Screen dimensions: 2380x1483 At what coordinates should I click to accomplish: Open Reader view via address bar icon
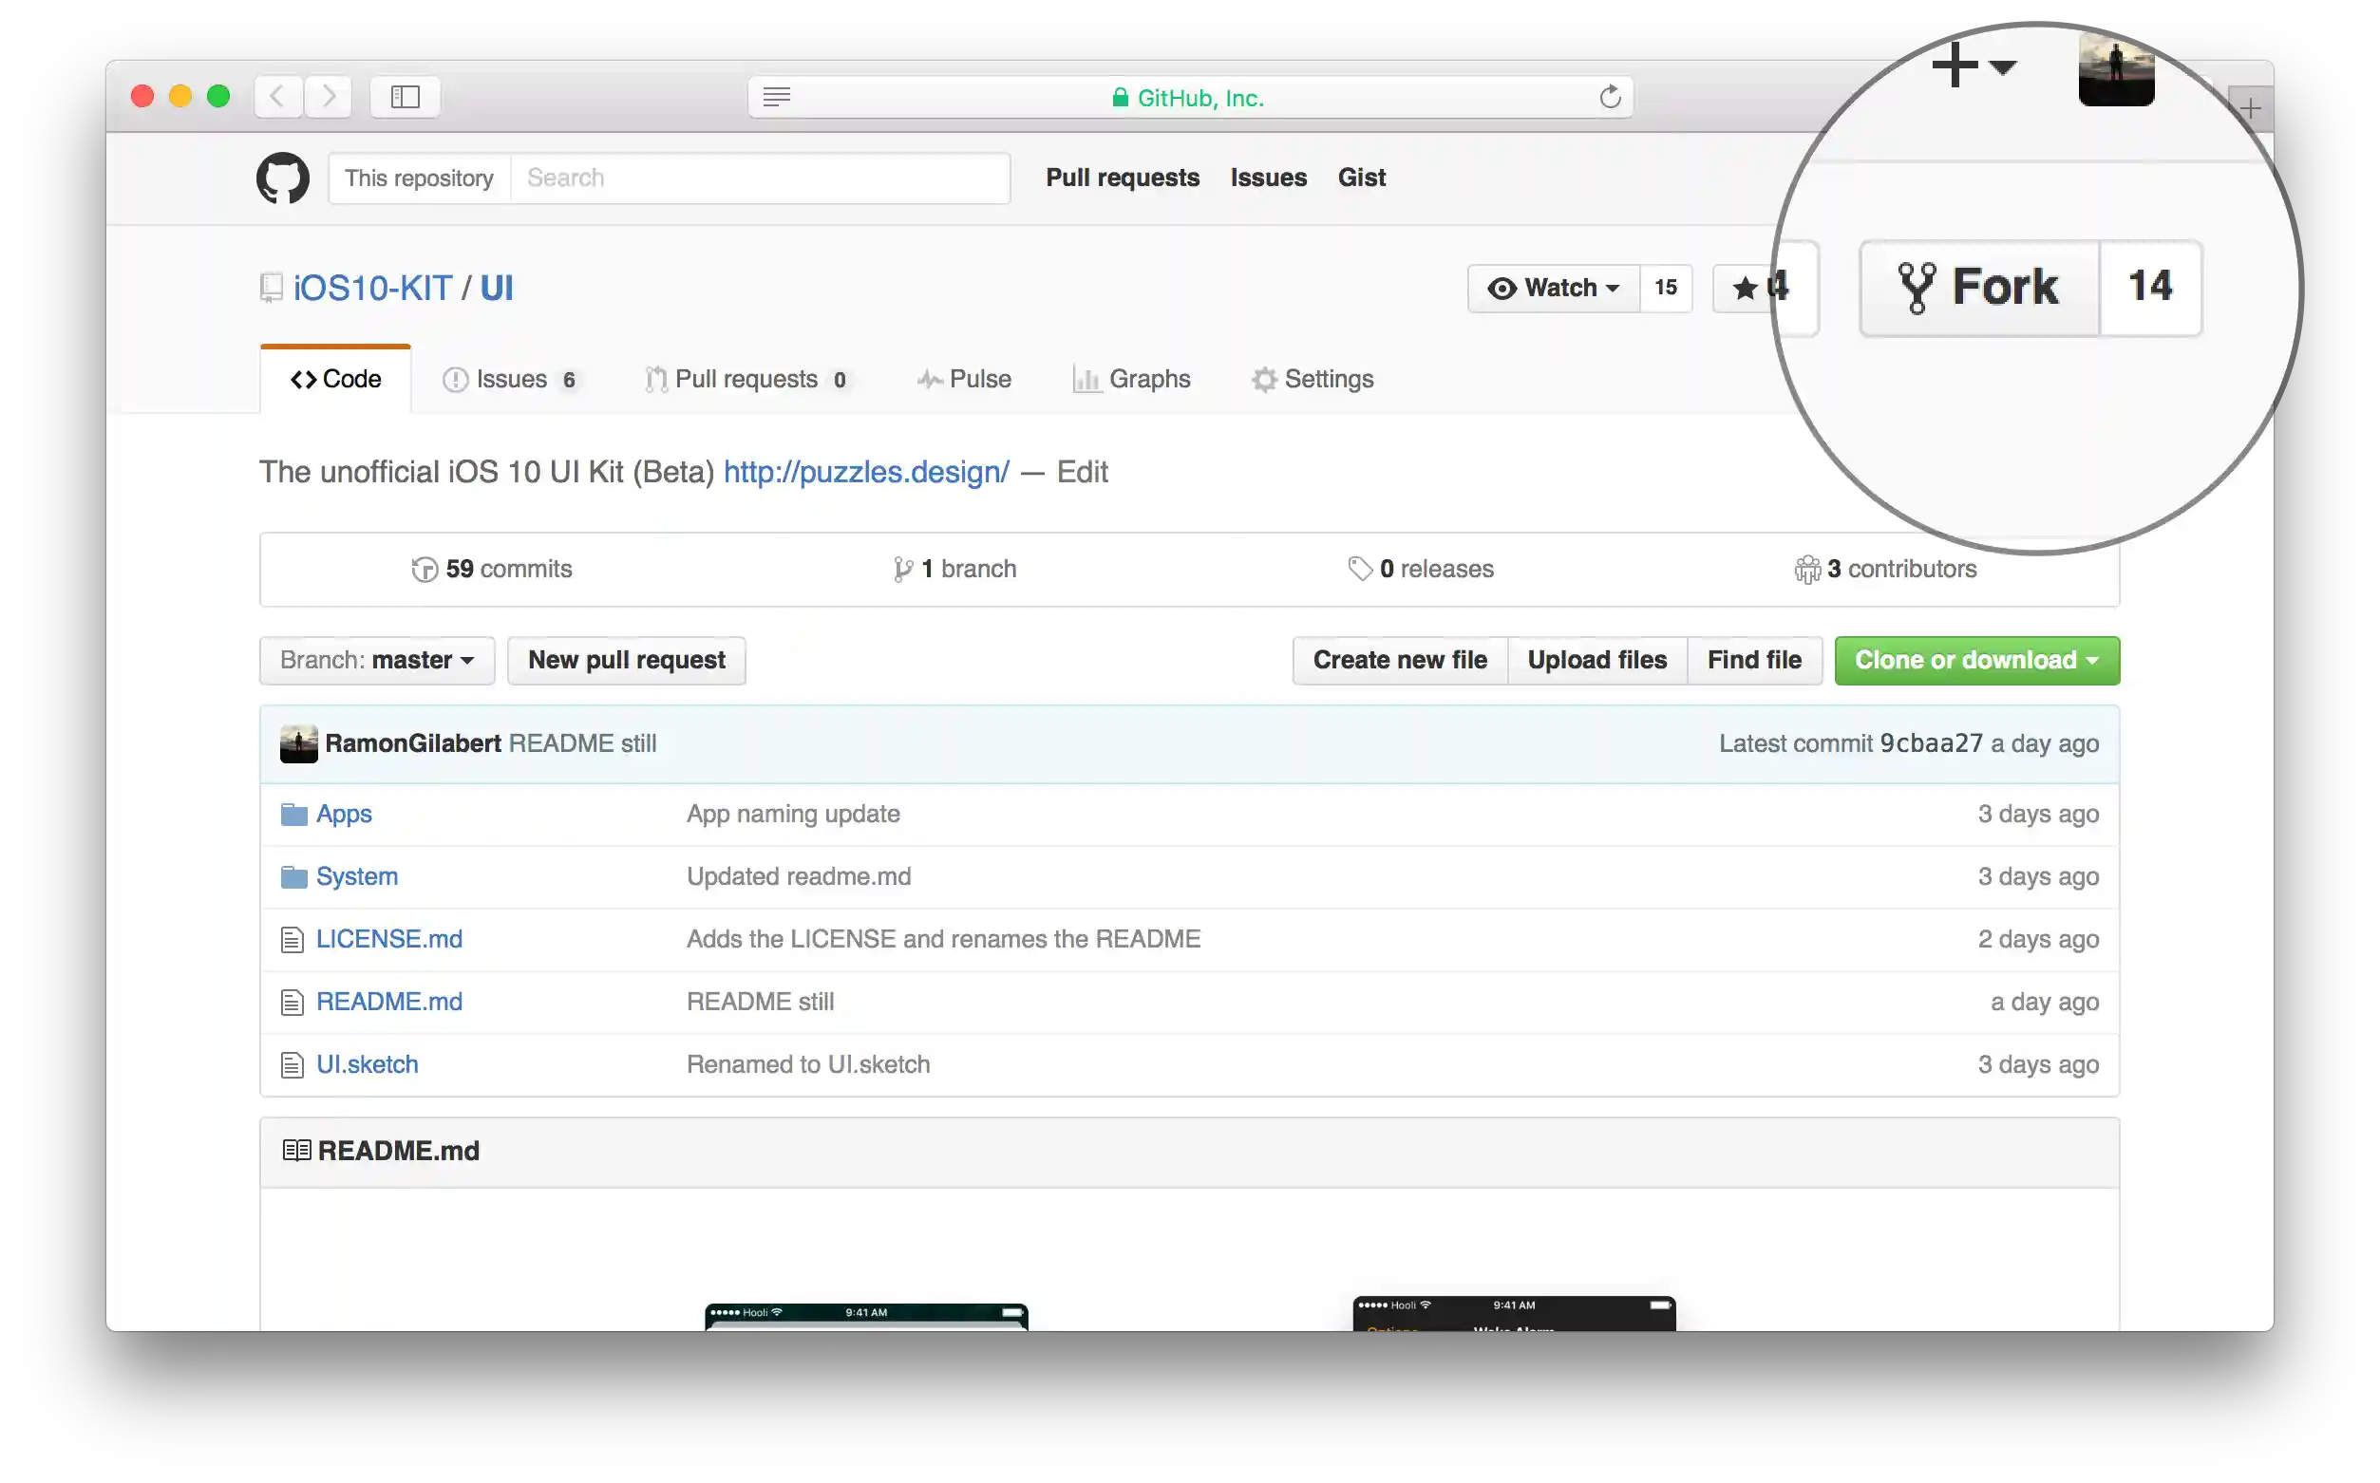pos(776,97)
